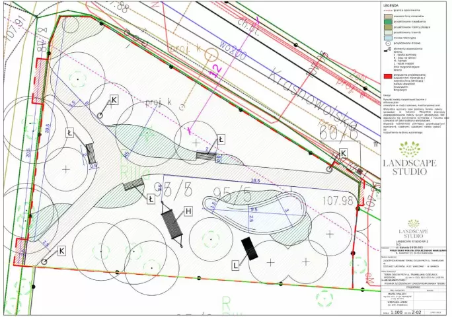
Task: Click the K label box at top center
Action: [x=114, y=99]
